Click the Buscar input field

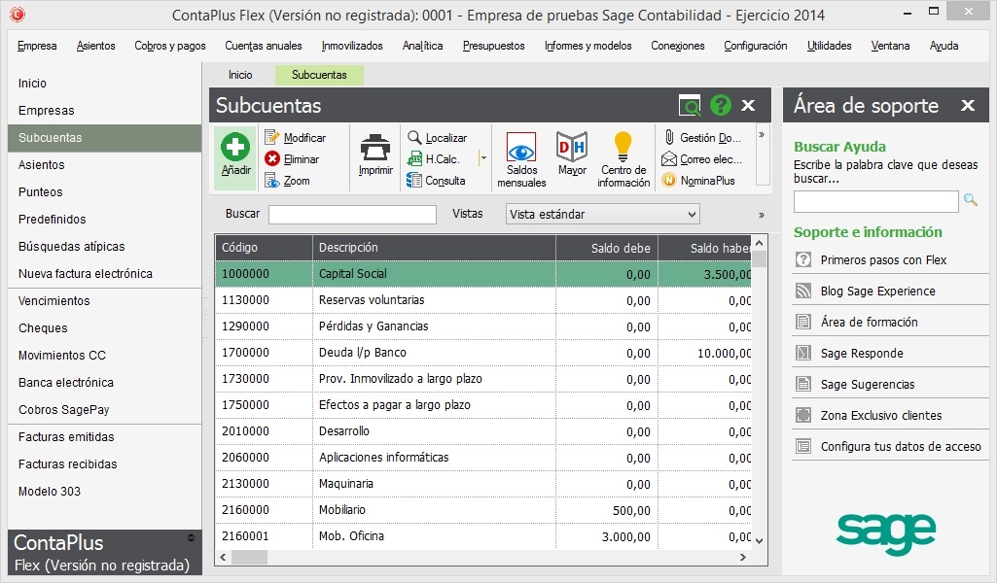[352, 215]
